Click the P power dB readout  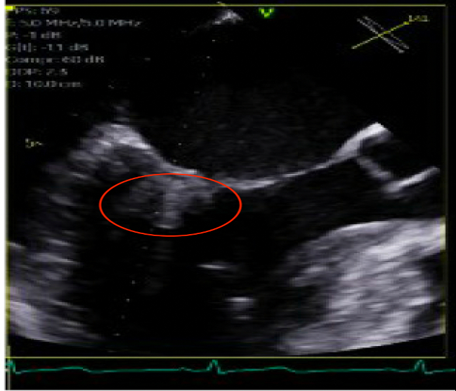29,35
